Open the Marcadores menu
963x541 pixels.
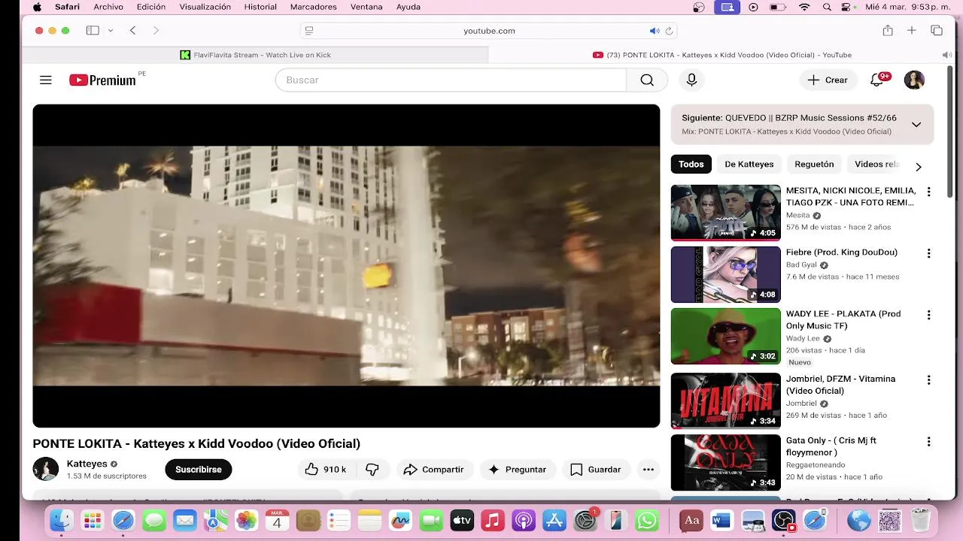313,7
